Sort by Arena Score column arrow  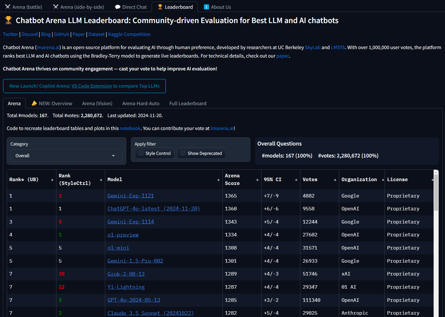click(x=257, y=180)
